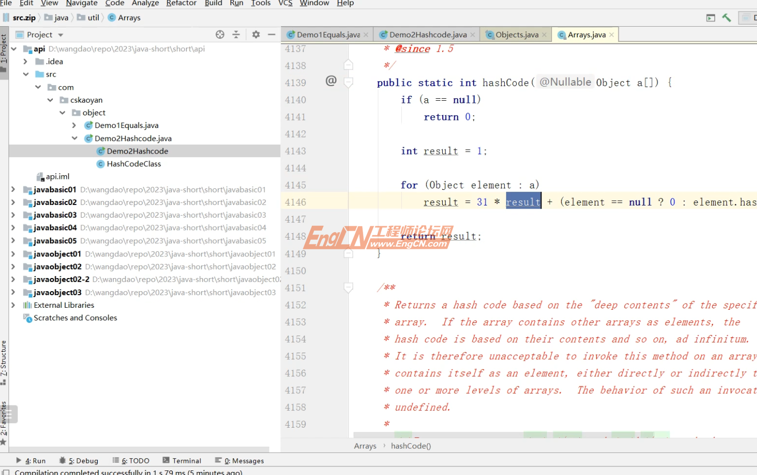Image resolution: width=757 pixels, height=475 pixels.
Task: Close the Objects.java editor tab
Action: (544, 35)
